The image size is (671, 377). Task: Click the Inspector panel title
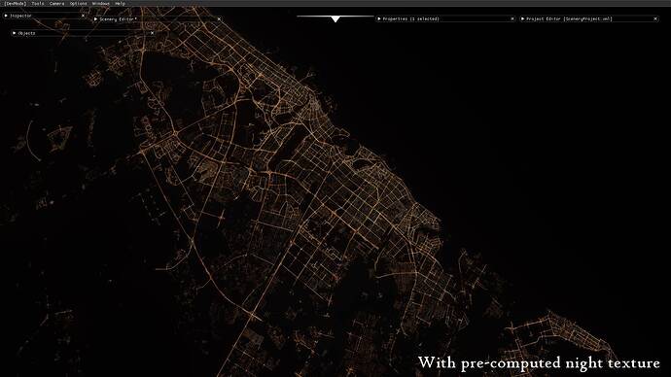(21, 16)
